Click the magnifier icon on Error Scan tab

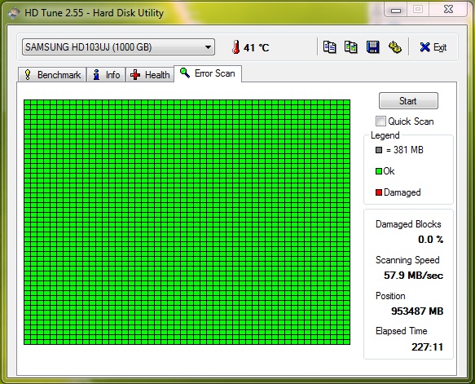coord(185,73)
